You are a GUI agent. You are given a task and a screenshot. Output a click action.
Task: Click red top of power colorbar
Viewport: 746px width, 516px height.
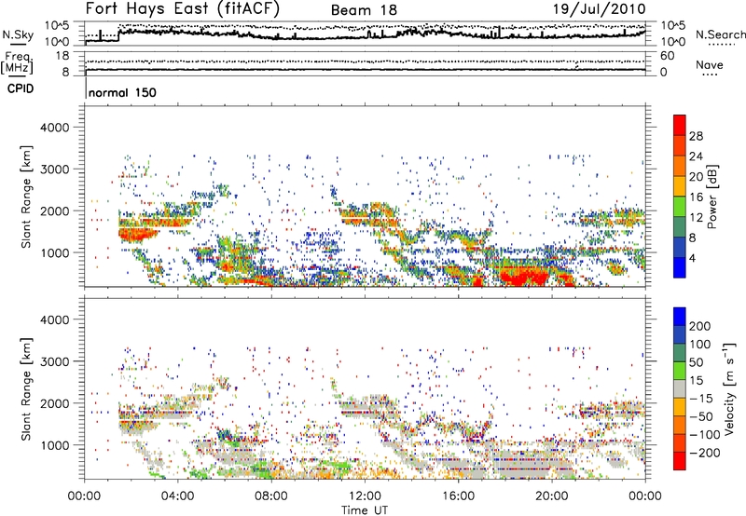pos(680,125)
